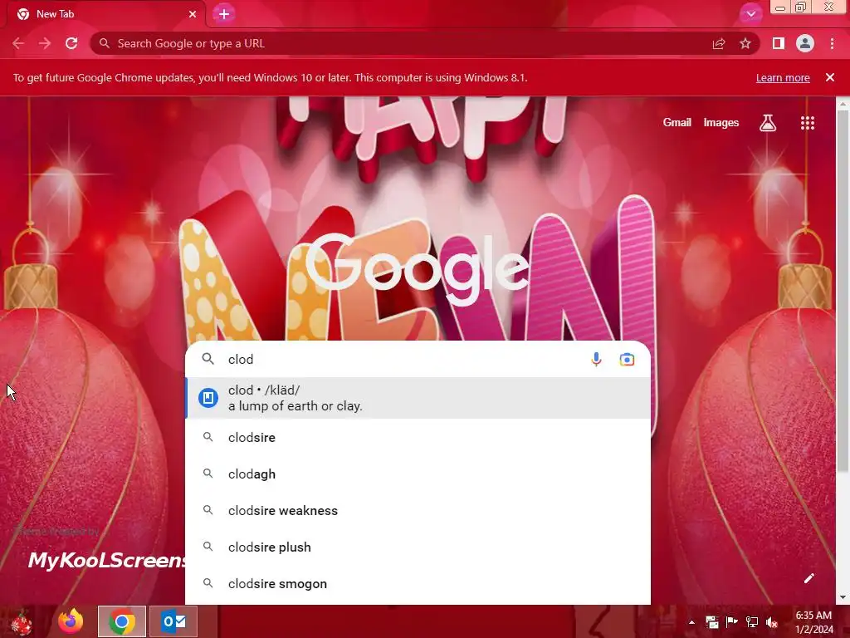The image size is (850, 638).
Task: Open Outlook from the taskbar
Action: [x=173, y=621]
